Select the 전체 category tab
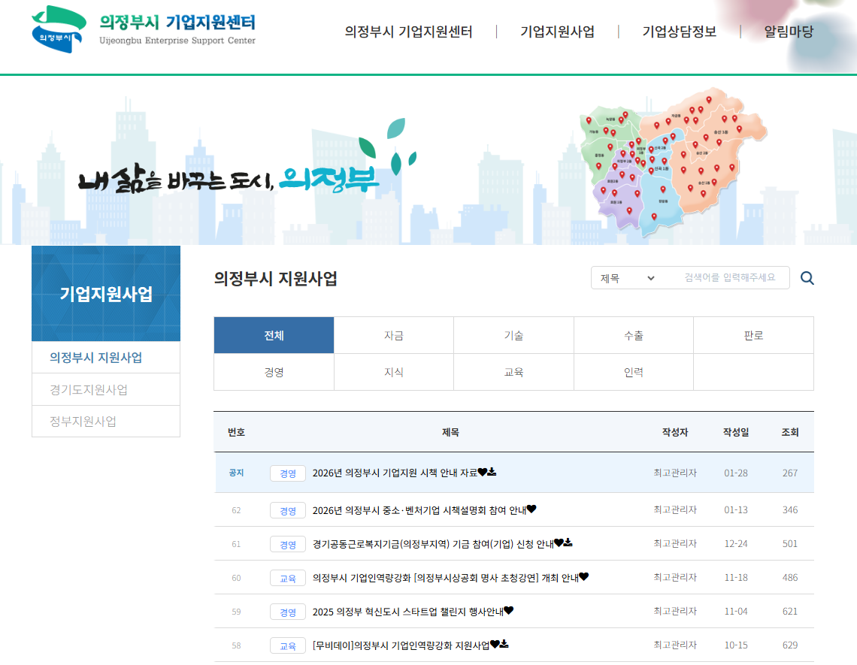Screen dimensions: 857x665 pos(274,336)
